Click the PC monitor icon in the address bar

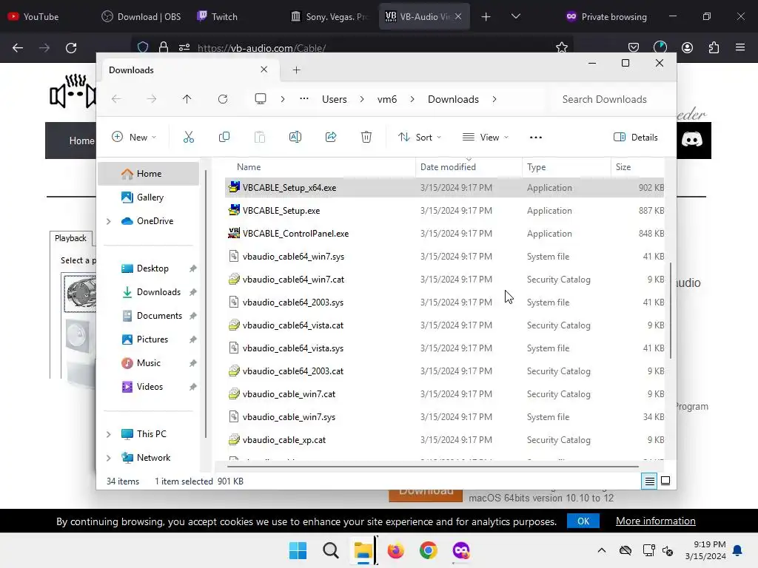click(260, 99)
